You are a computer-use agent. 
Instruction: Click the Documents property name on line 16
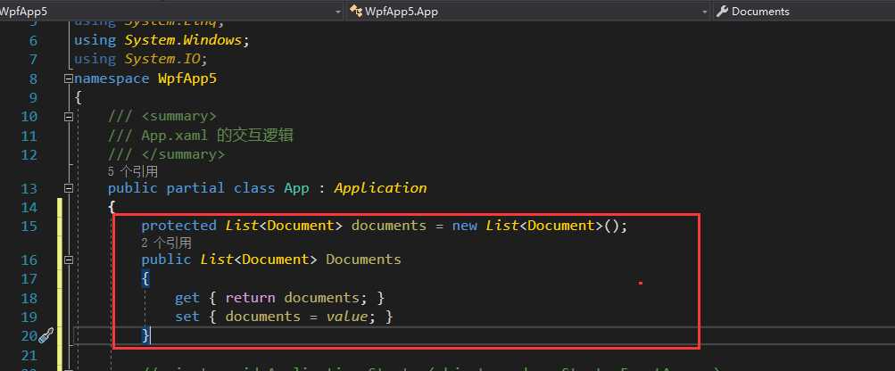(363, 260)
